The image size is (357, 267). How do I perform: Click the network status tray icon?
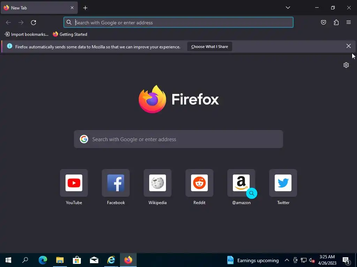[304, 260]
